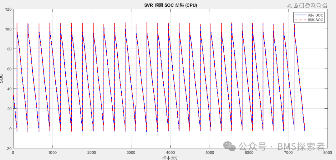This screenshot has width=336, height=160.
Task: Click the x-axis tick label 1000
Action: [52, 153]
